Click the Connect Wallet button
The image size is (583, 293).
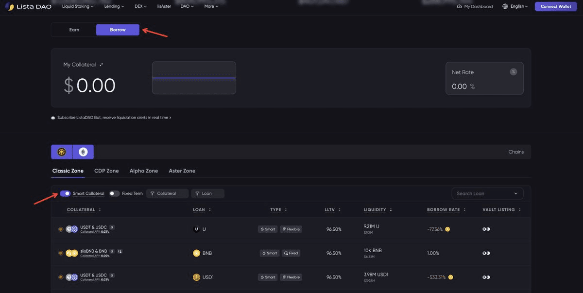tap(556, 7)
